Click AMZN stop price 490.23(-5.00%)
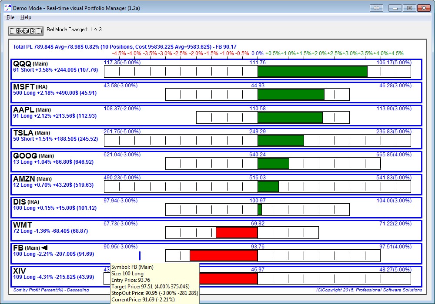 [x=122, y=178]
